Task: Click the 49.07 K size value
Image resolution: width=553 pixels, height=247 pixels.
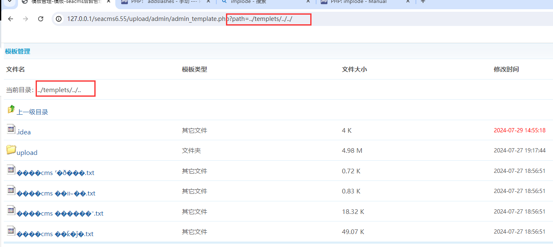Action: pyautogui.click(x=353, y=232)
